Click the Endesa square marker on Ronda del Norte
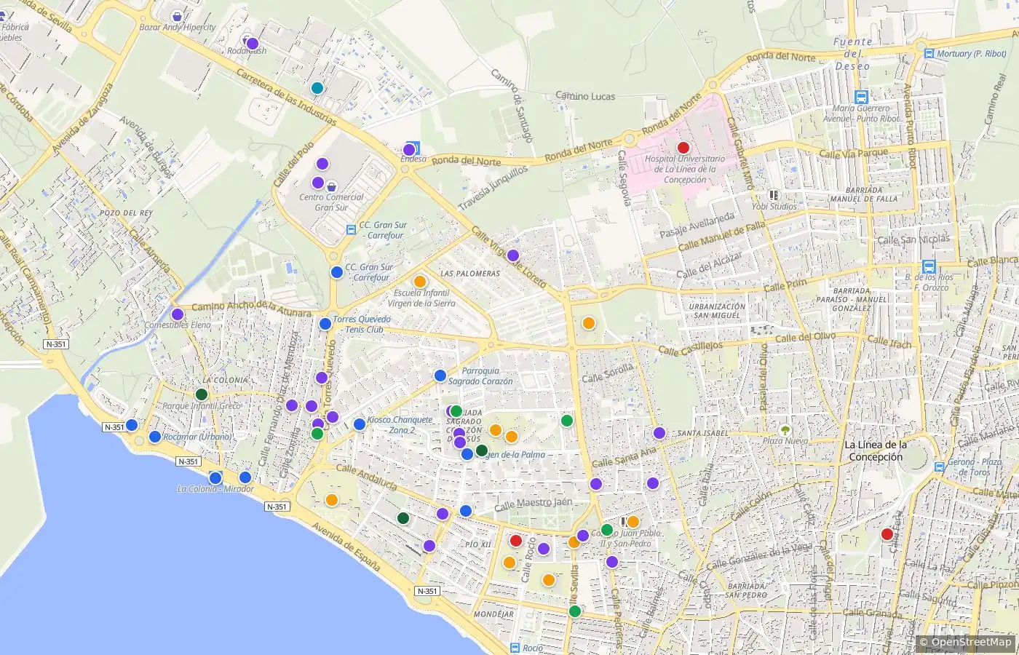 coord(414,147)
